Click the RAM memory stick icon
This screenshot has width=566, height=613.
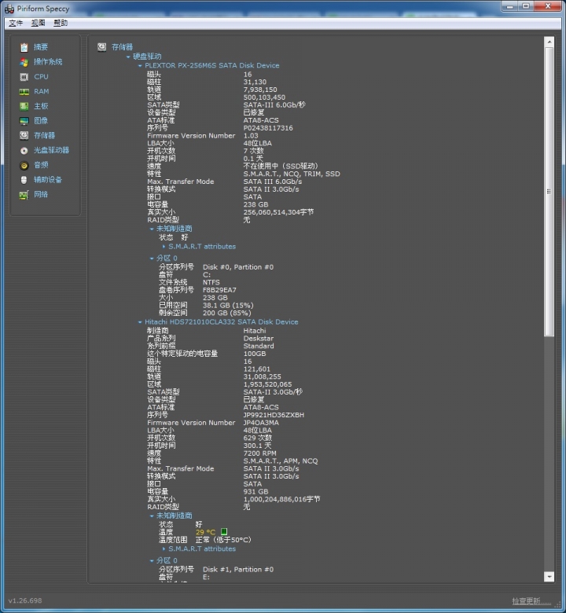pyautogui.click(x=24, y=92)
